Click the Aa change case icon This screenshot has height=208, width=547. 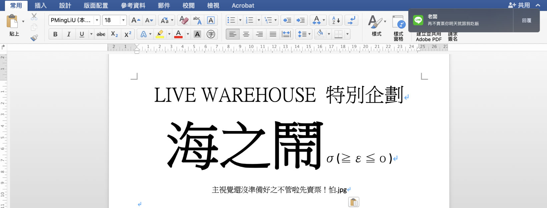[164, 20]
